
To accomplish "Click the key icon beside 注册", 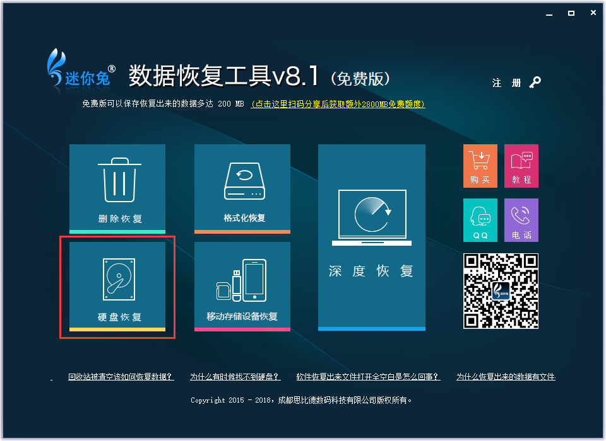I will [x=535, y=82].
